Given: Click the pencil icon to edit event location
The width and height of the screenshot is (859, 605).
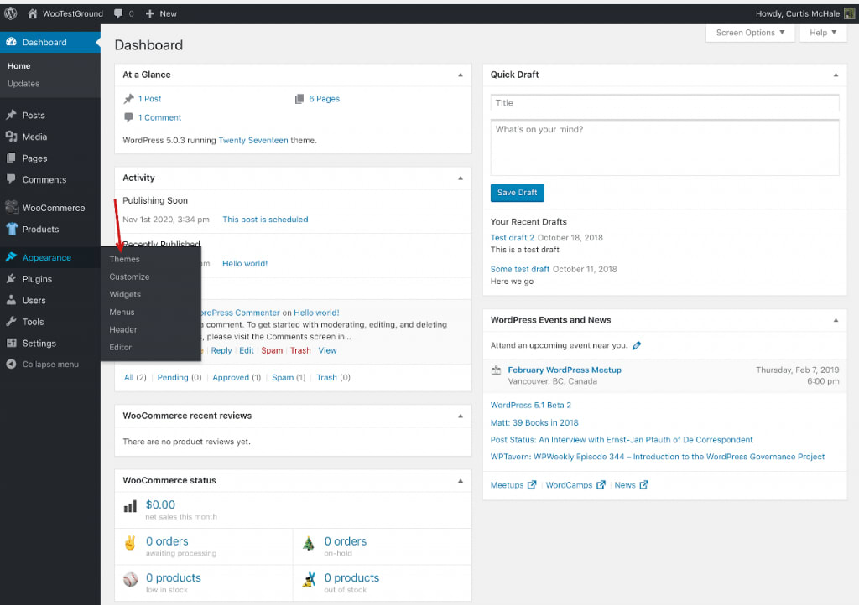Looking at the screenshot, I should coord(637,345).
